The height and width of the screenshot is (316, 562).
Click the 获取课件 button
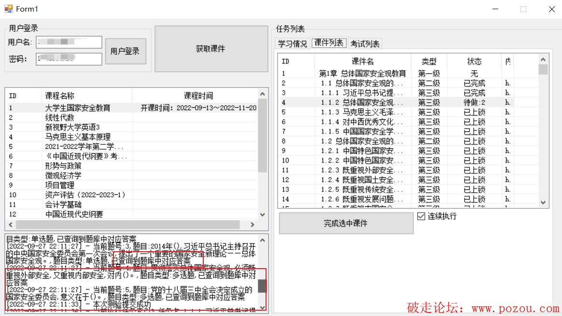click(211, 49)
